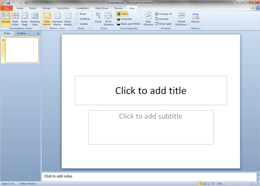Open Undo history dropdown arrow

tap(16, 2)
